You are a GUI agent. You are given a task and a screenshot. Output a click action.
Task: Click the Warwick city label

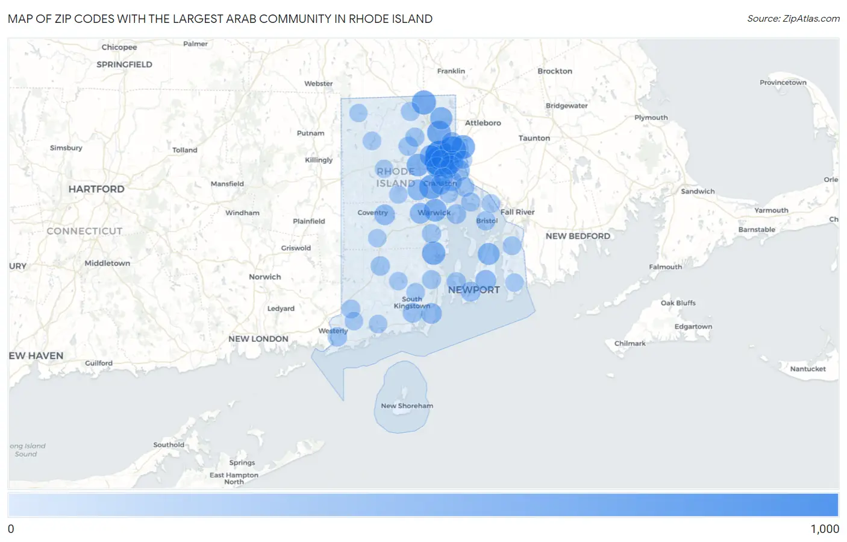point(434,213)
